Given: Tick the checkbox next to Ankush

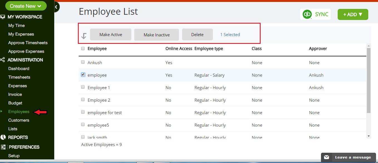Looking at the screenshot, I should [83, 62].
